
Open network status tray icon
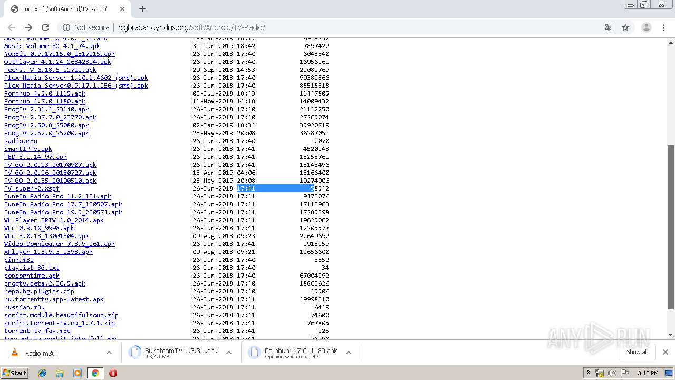pos(600,373)
